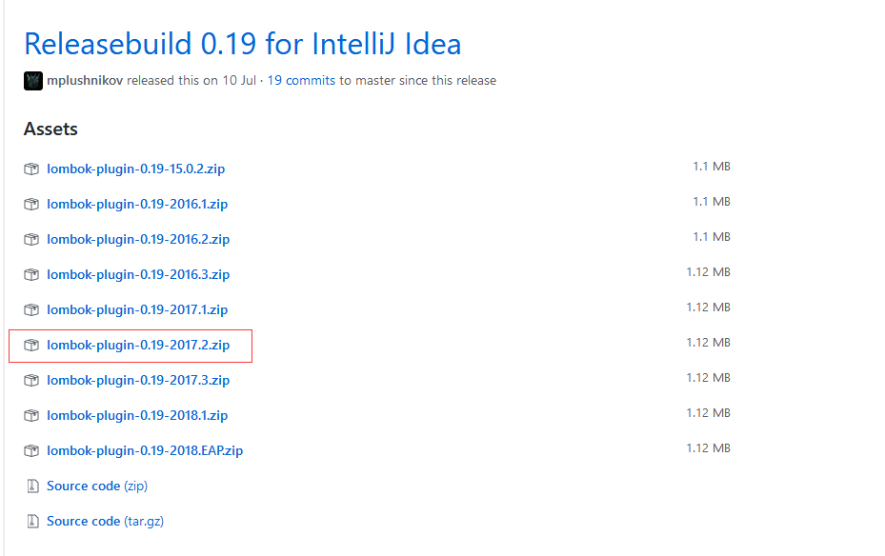Viewport: 885px width, 556px height.
Task: Click package icon beside lombok-plugin-0.19-2018.1.zip
Action: click(31, 416)
